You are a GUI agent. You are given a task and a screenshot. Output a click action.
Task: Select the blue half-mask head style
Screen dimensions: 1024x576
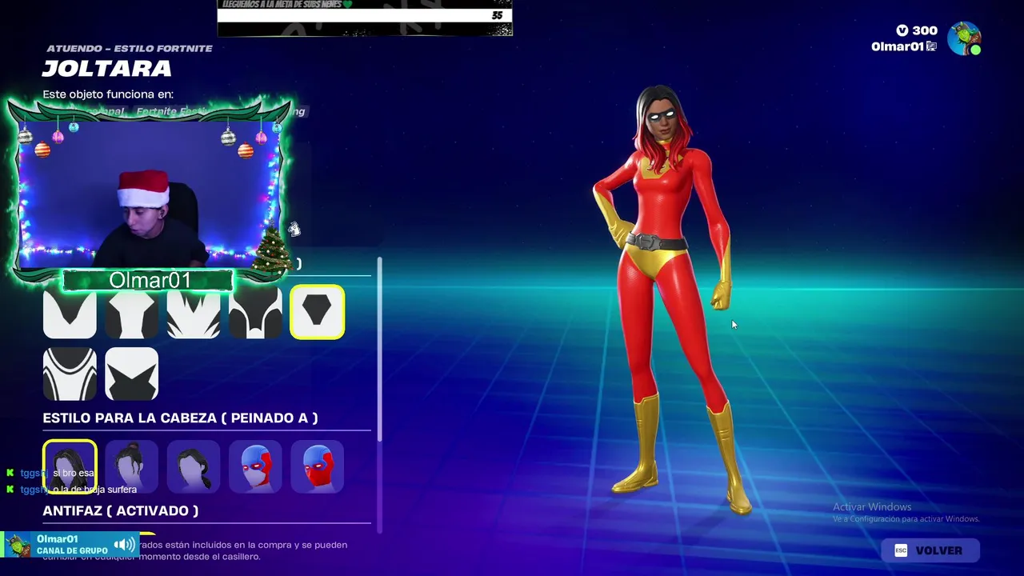pos(256,466)
